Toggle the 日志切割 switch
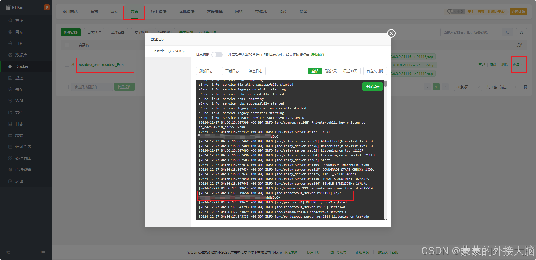This screenshot has width=536, height=260. pos(217,55)
